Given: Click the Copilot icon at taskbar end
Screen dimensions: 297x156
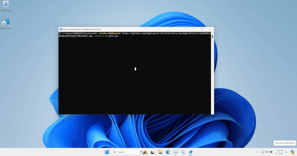Looking at the screenshot, I should pyautogui.click(x=292, y=152).
